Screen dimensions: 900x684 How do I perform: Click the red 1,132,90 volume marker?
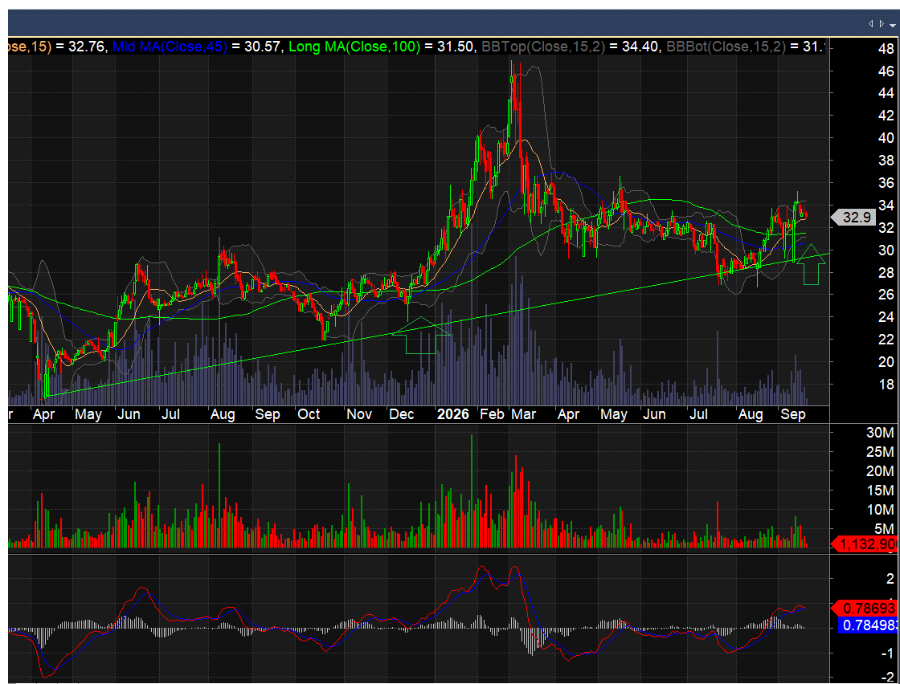pyautogui.click(x=865, y=544)
